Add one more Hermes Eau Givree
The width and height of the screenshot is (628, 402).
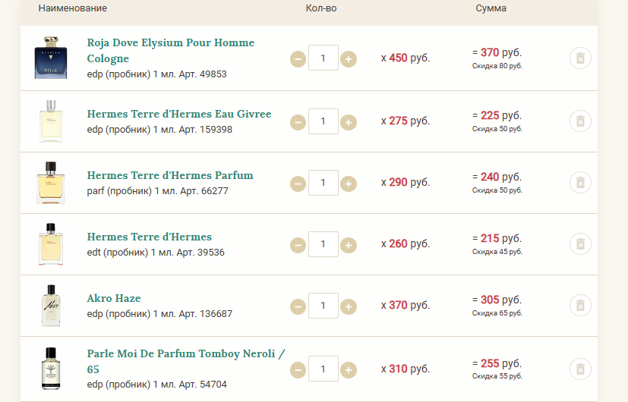(x=349, y=121)
